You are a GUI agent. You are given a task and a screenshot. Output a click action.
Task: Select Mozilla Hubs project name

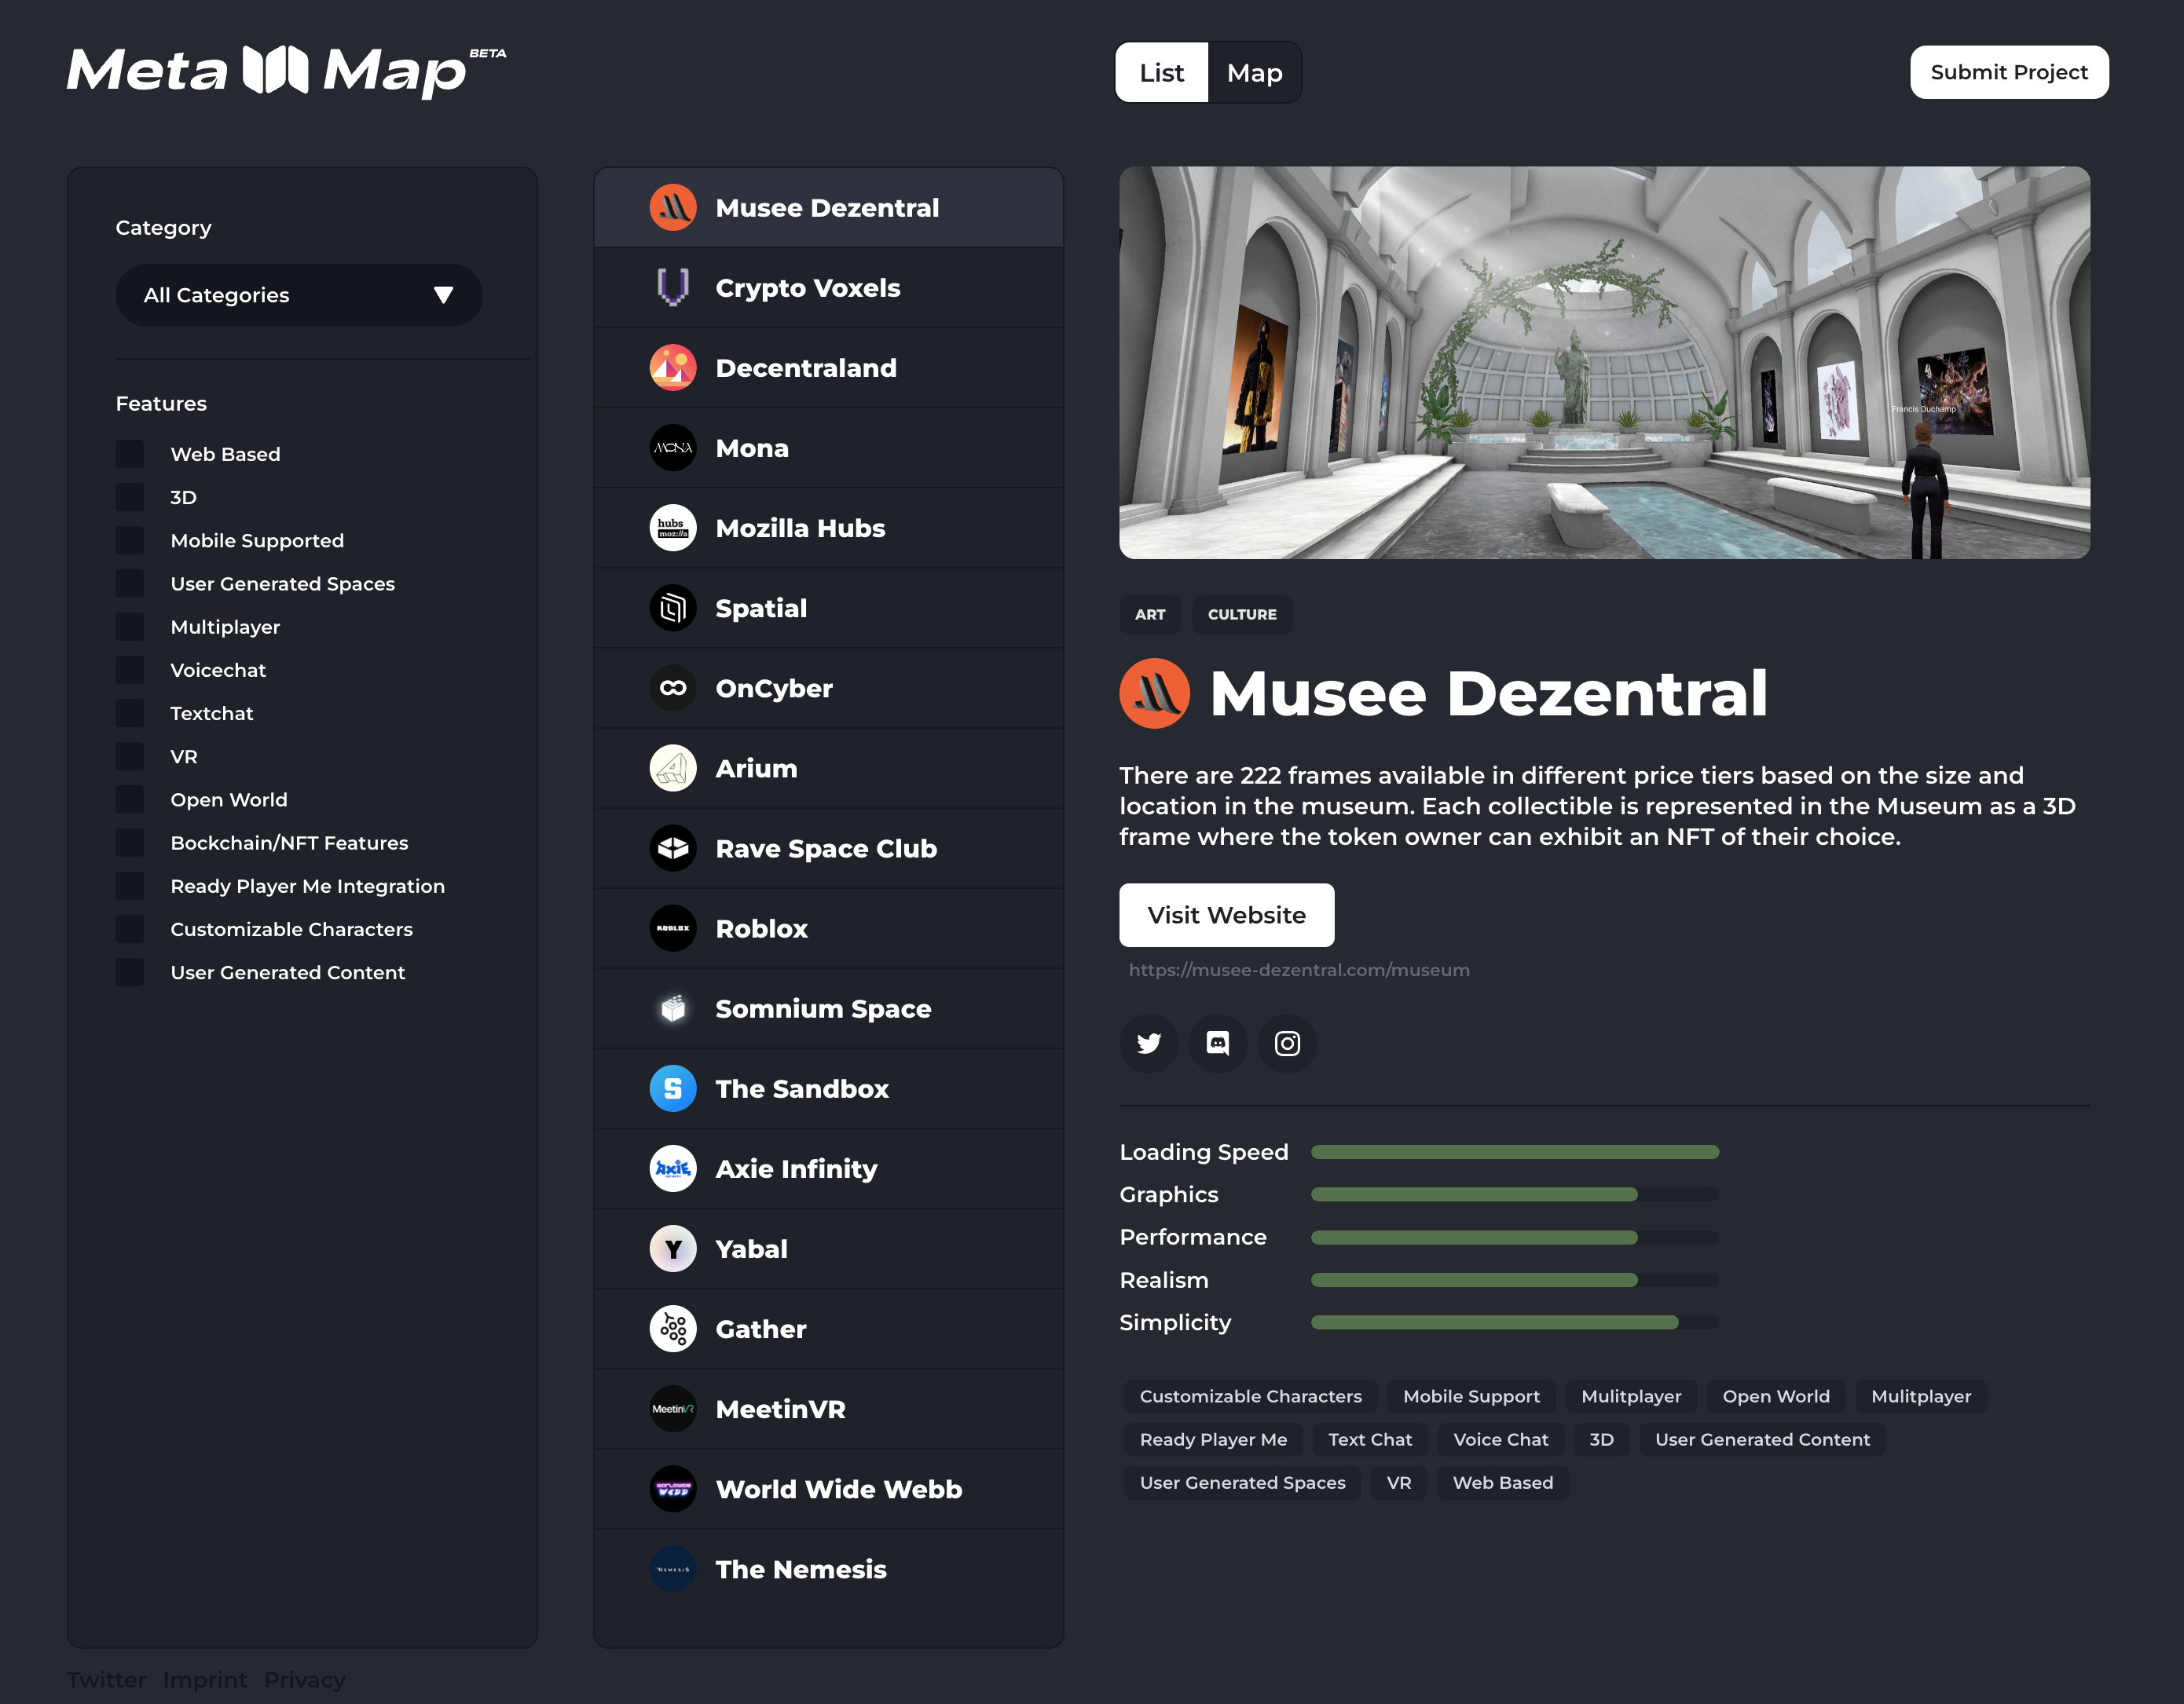tap(800, 528)
